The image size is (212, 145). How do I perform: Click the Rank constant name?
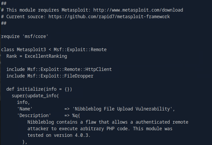(12, 56)
